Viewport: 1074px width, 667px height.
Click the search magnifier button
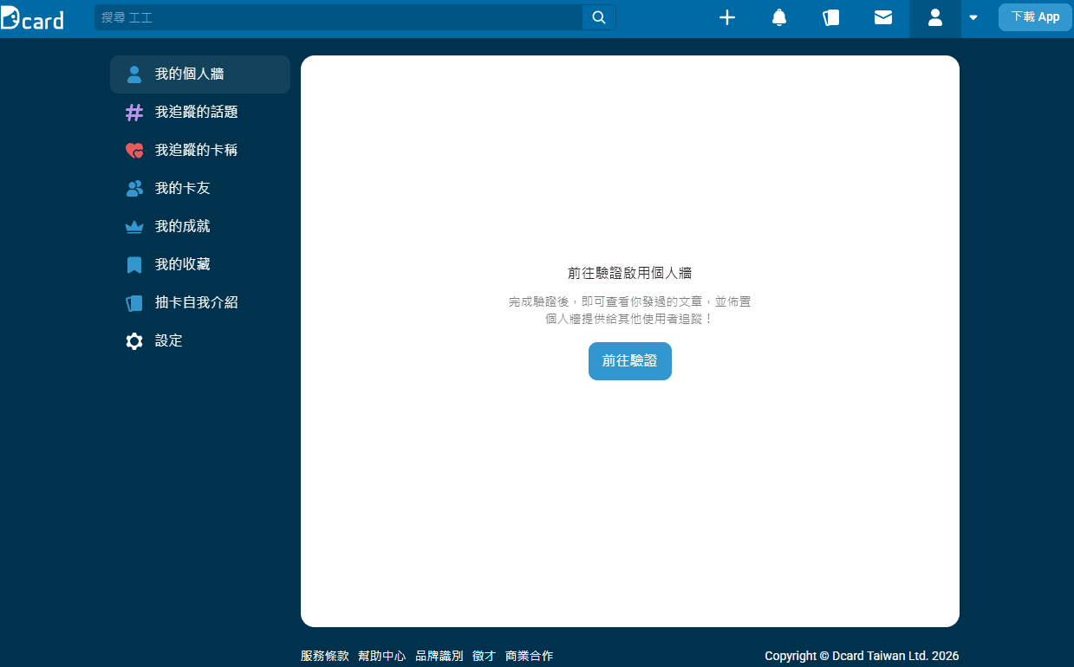pyautogui.click(x=599, y=17)
